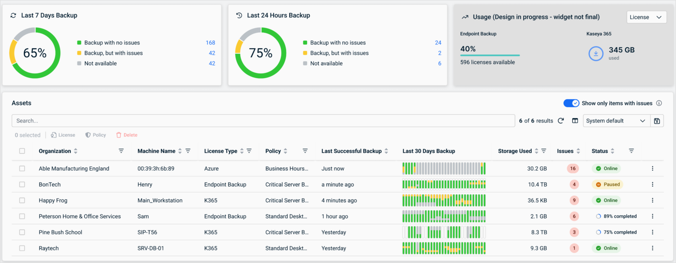The image size is (676, 263).
Task: Click the License action in the selection toolbar
Action: pos(63,135)
